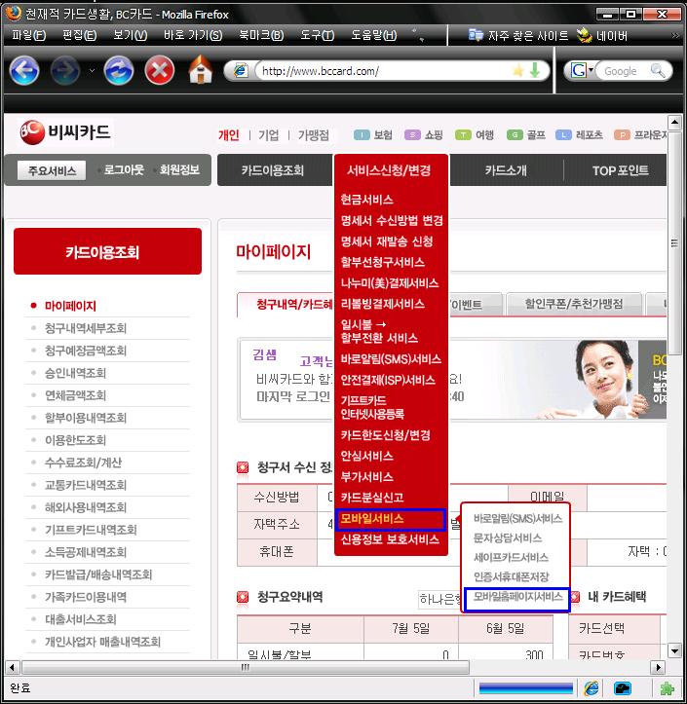Click the green download arrow in address bar
This screenshot has height=704, width=687.
[535, 70]
